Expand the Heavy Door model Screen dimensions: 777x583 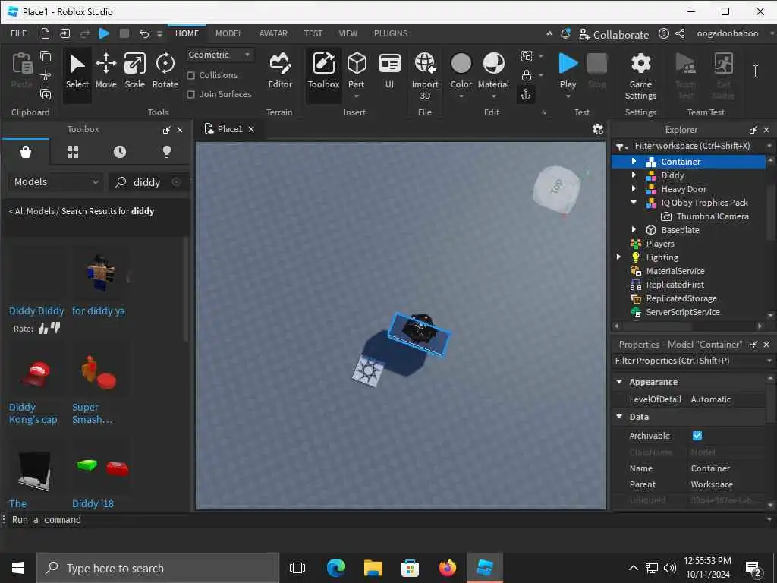coord(634,188)
